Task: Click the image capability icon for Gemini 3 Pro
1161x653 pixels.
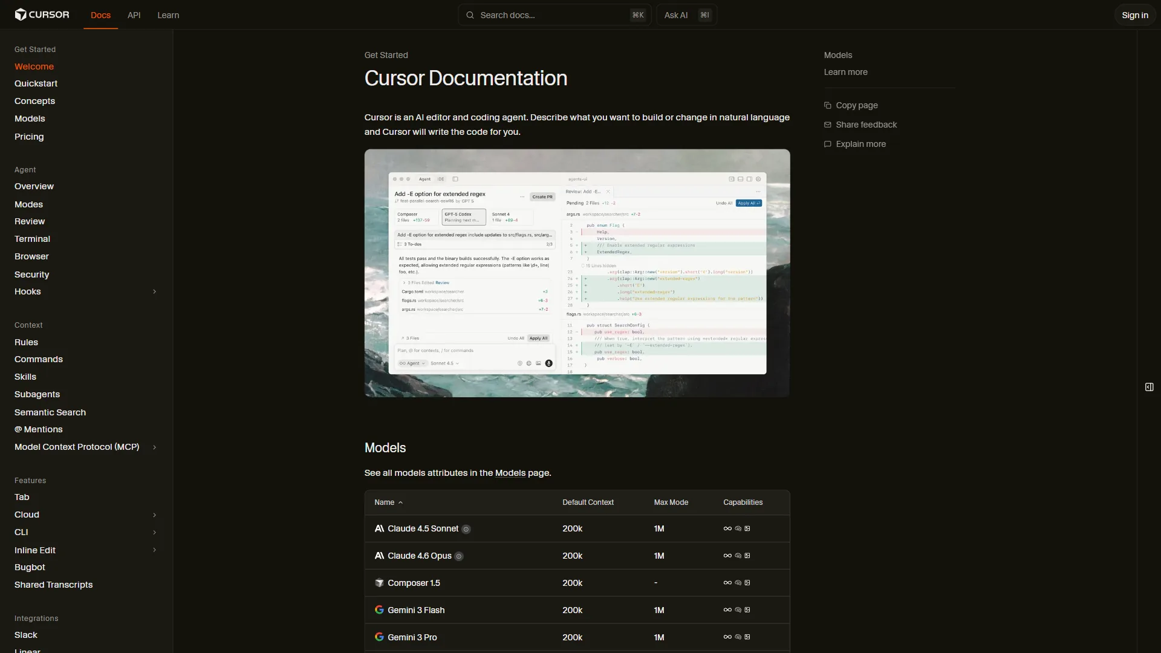Action: point(747,637)
